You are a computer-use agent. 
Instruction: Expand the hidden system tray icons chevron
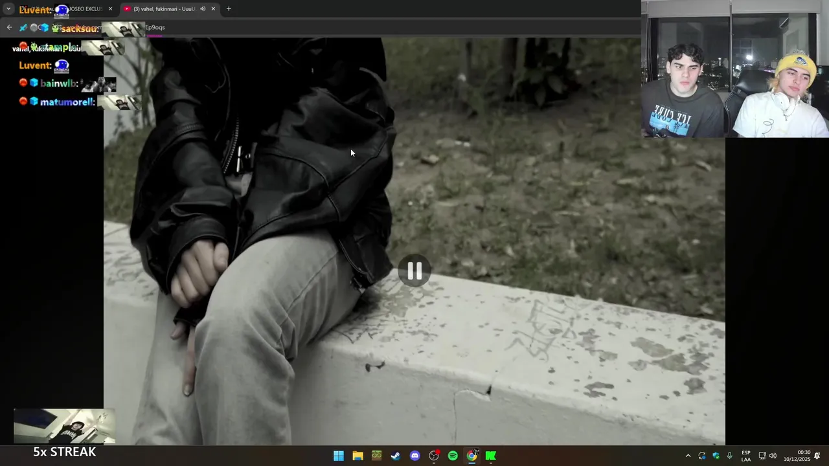688,456
